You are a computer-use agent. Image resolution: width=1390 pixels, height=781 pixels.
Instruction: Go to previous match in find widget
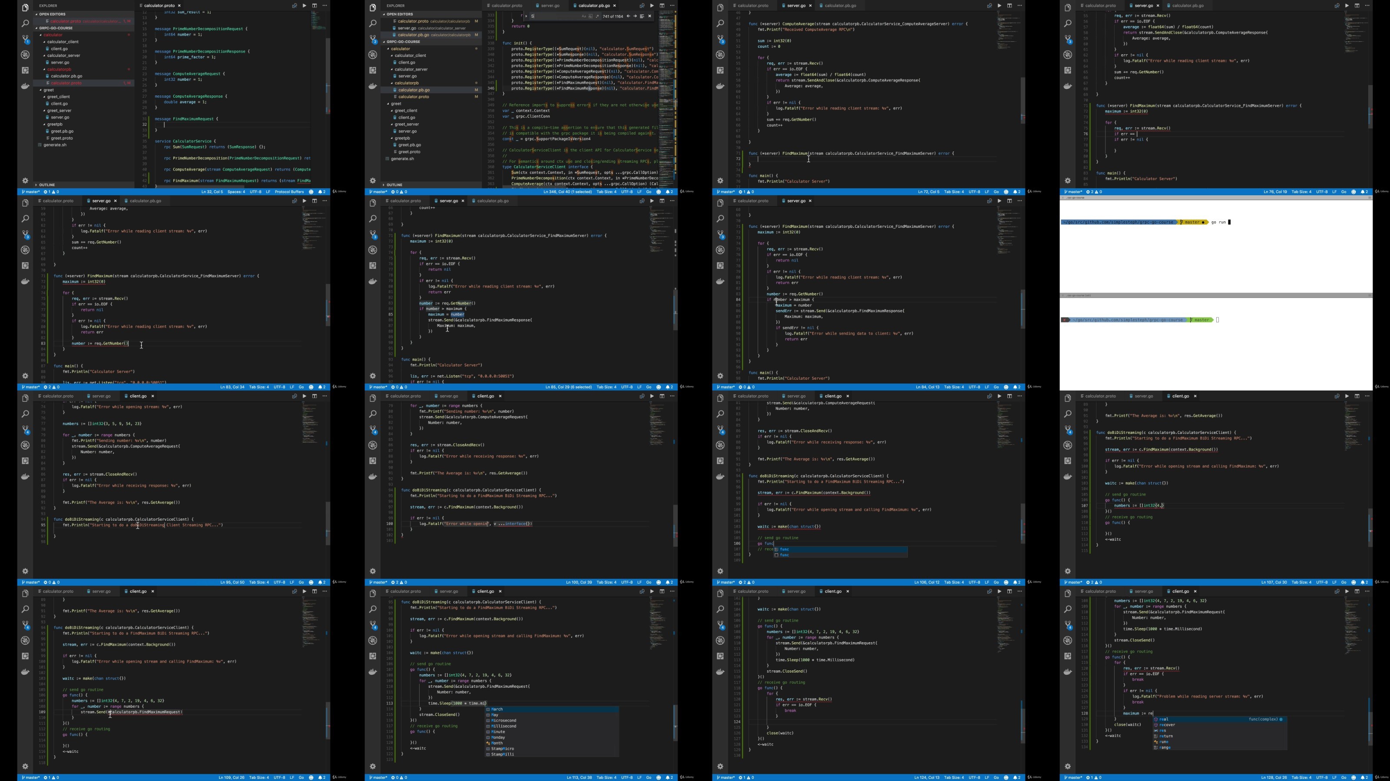628,16
